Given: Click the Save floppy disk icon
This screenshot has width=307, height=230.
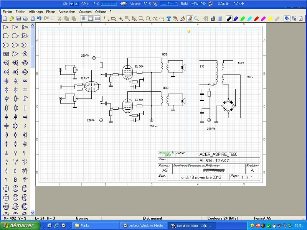Looking at the screenshot, I should coord(18,18).
